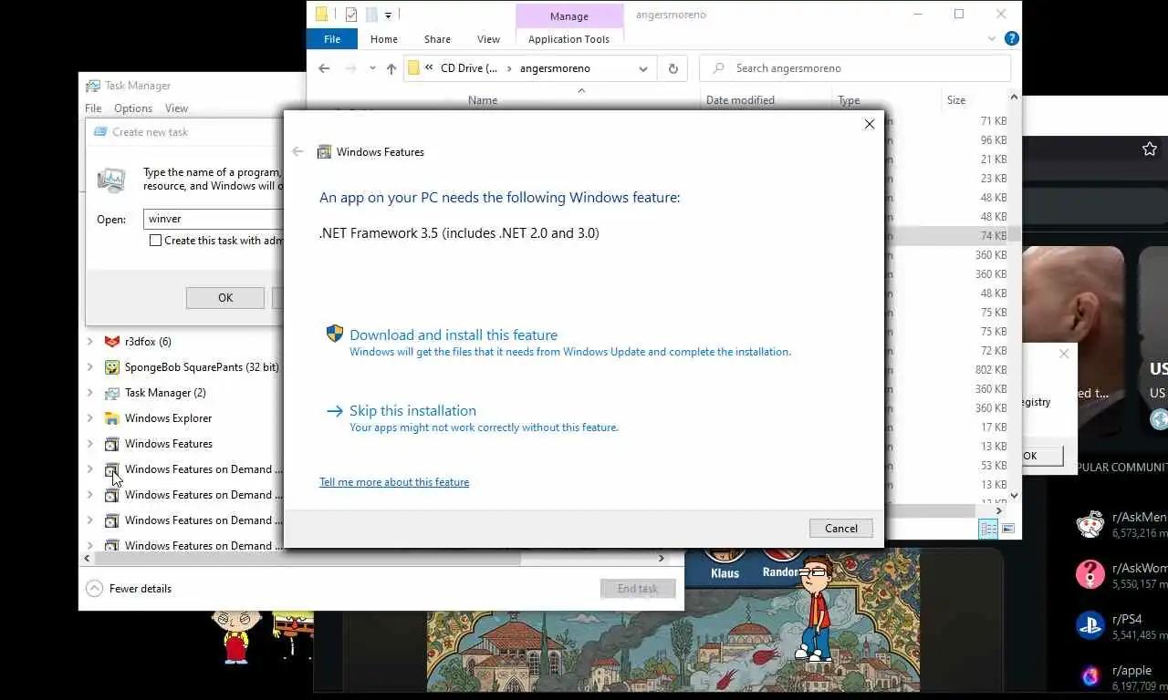
Task: Go up one folder with the up arrow
Action: (391, 68)
